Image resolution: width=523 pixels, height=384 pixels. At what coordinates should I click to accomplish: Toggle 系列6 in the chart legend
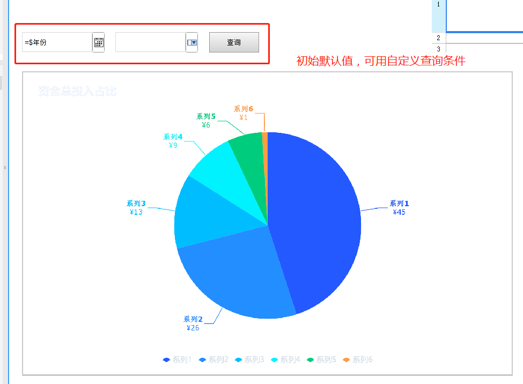(x=358, y=360)
